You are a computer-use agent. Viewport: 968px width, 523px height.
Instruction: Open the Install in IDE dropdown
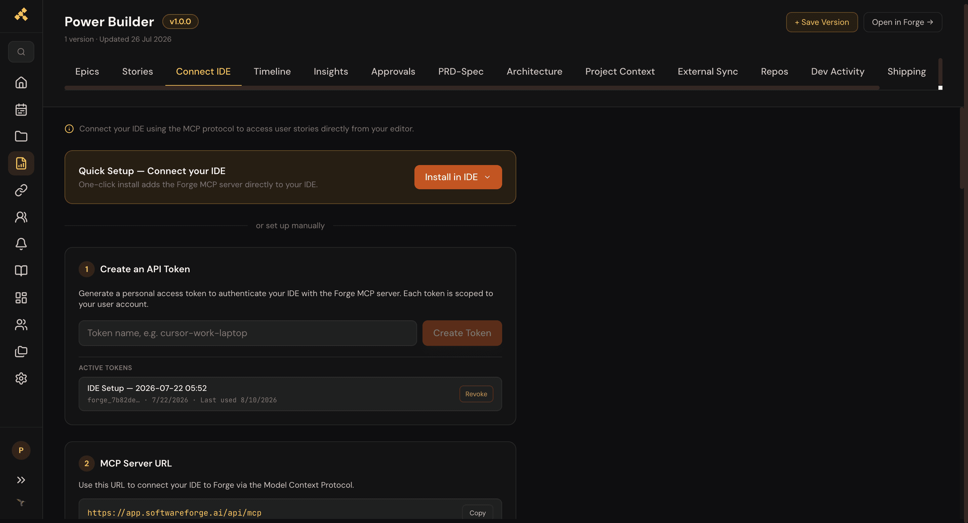458,177
